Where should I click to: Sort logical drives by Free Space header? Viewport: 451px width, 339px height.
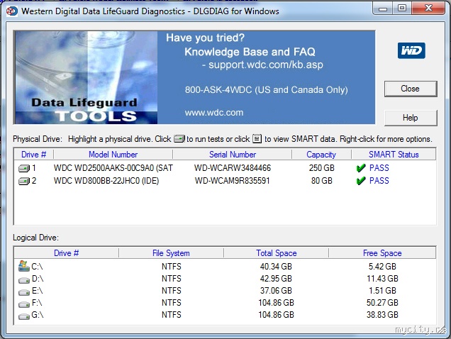382,253
